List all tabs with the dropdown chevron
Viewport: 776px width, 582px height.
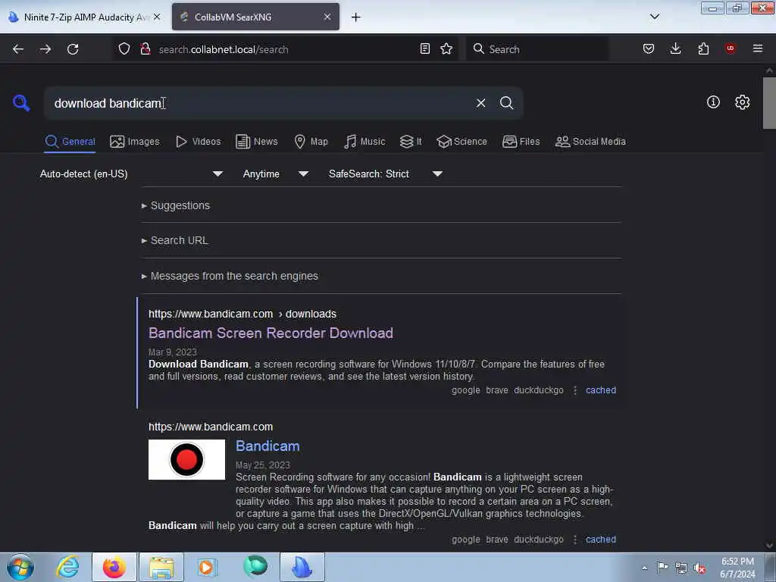point(654,17)
